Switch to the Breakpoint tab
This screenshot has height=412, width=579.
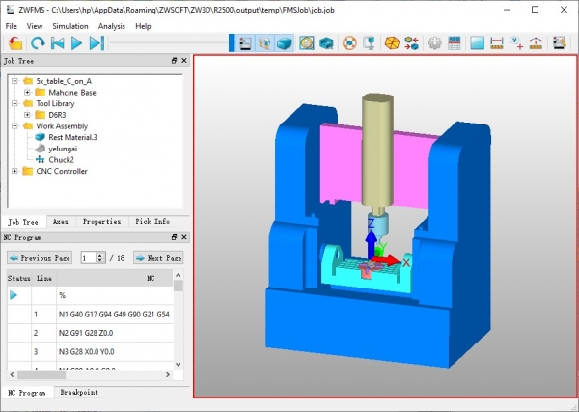point(77,393)
